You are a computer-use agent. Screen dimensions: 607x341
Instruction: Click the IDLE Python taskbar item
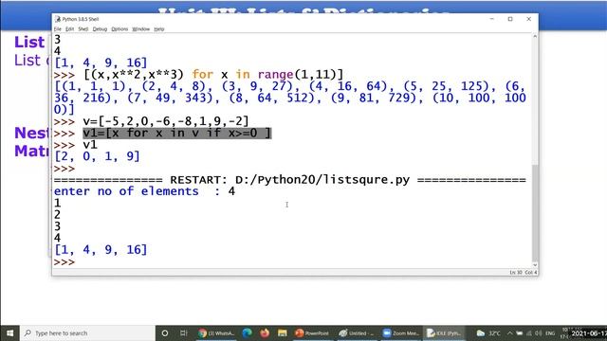click(x=444, y=332)
